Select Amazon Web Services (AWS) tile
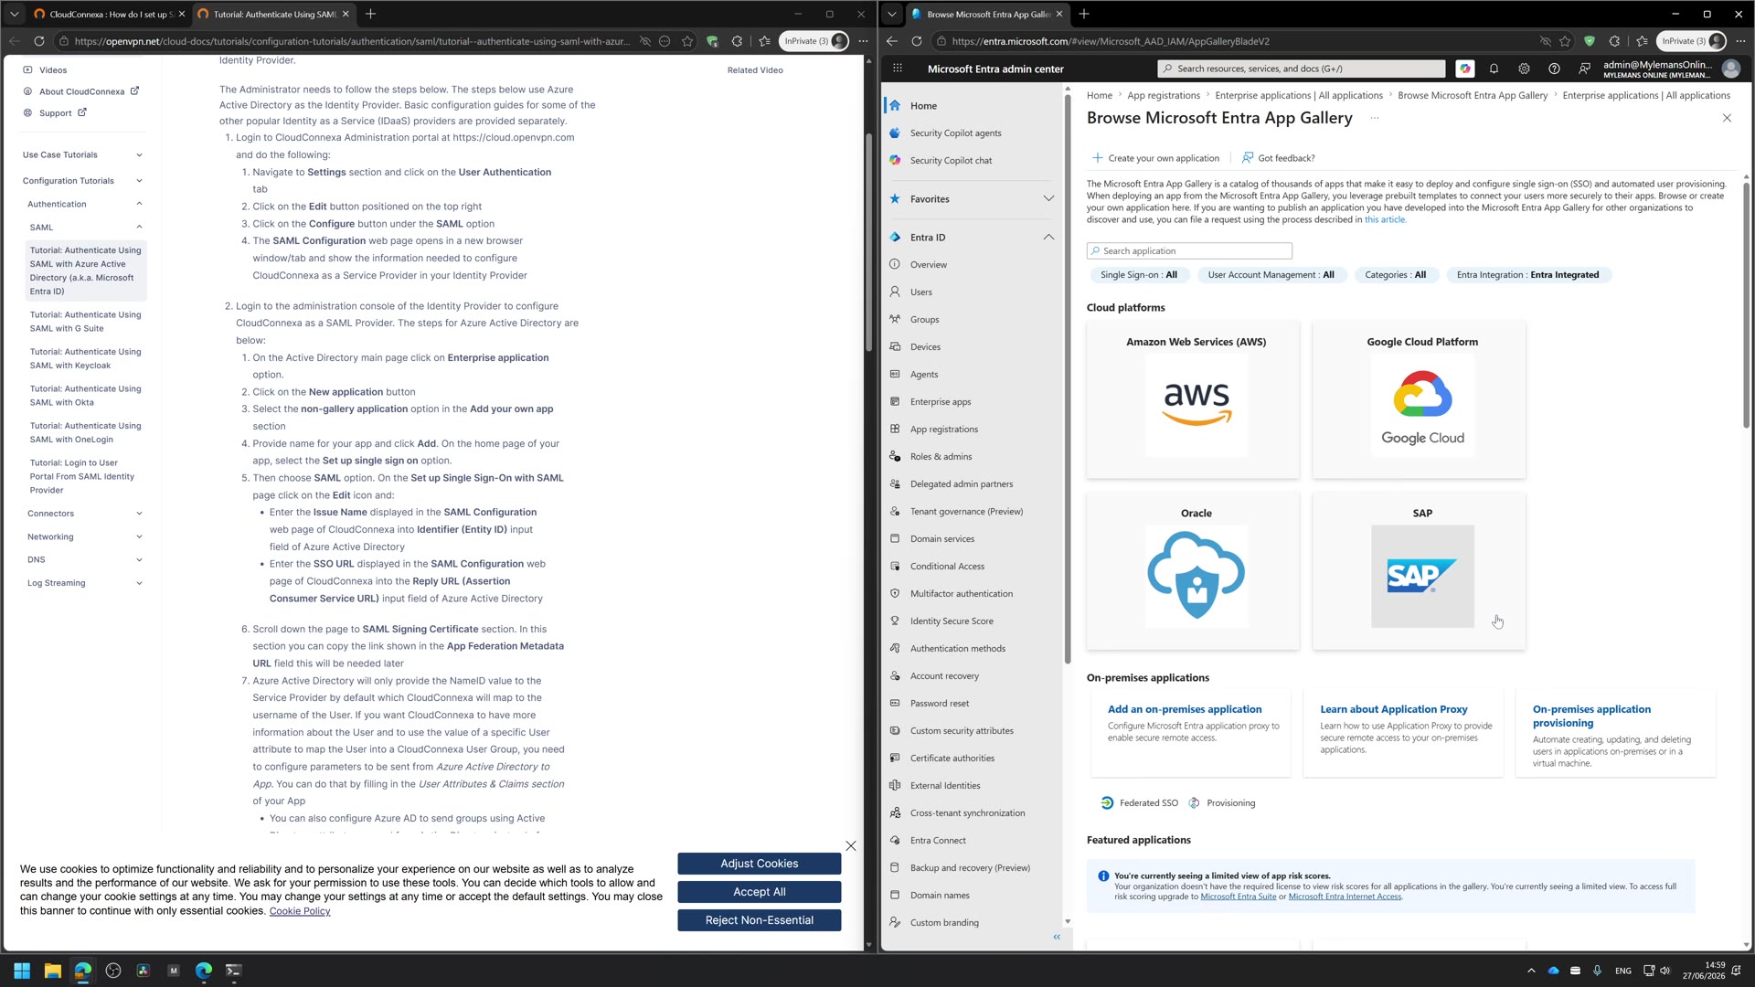This screenshot has width=1755, height=987. [x=1193, y=398]
